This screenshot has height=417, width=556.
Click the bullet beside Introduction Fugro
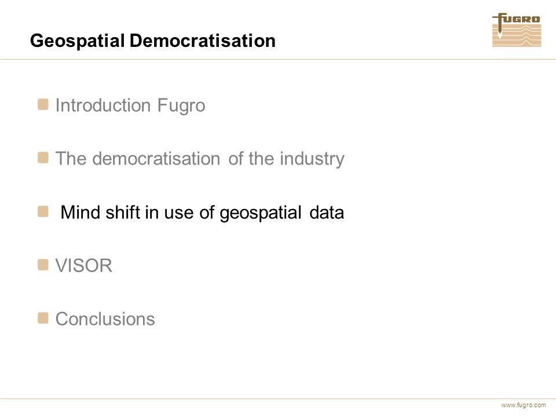[x=43, y=105]
